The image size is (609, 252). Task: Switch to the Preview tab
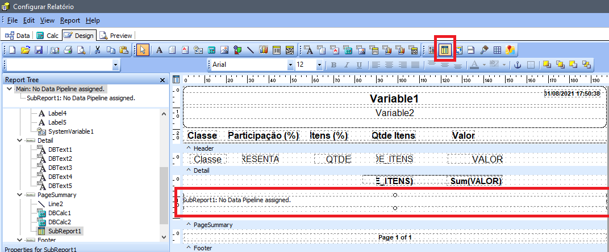[116, 35]
